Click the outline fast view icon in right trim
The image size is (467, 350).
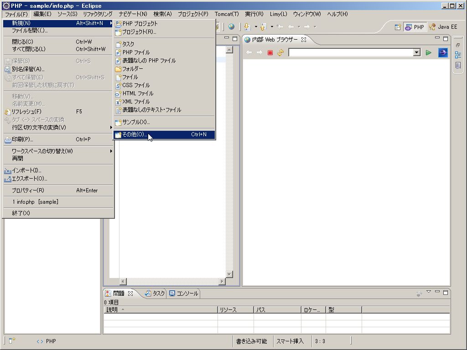coord(458,55)
